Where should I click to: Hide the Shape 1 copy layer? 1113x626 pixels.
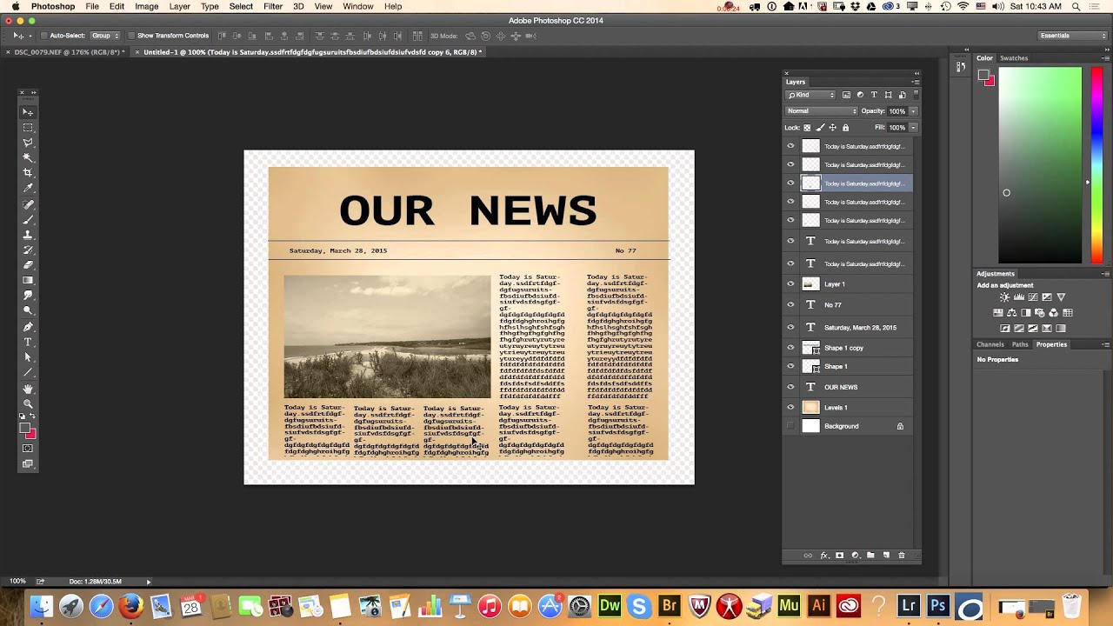click(x=790, y=348)
